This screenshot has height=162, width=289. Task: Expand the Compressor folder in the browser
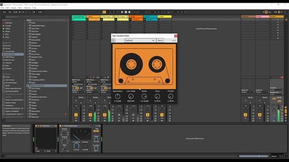coord(28,46)
